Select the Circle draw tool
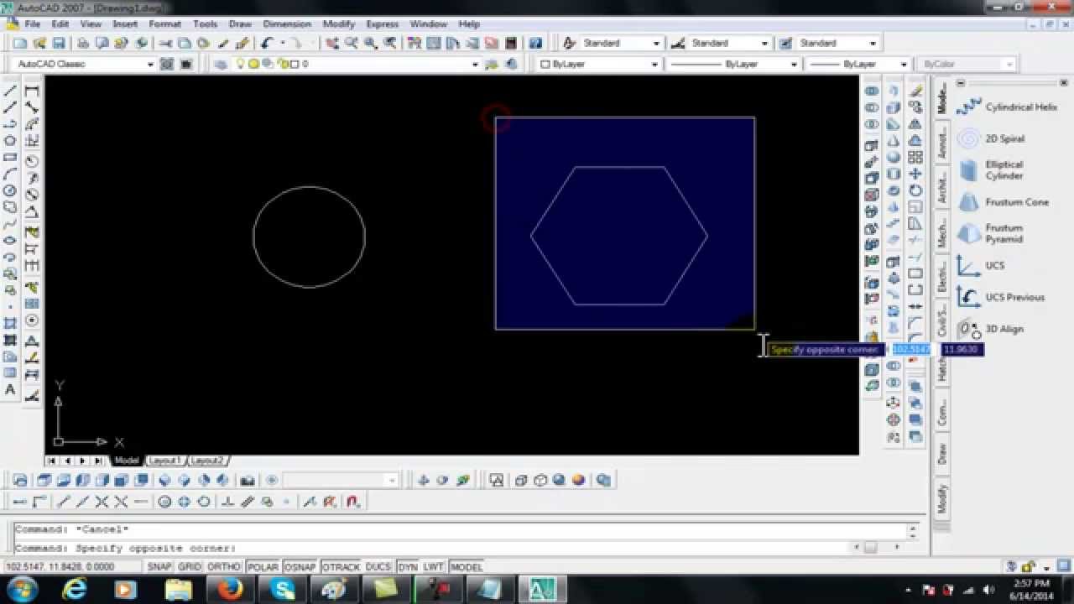 coord(11,190)
